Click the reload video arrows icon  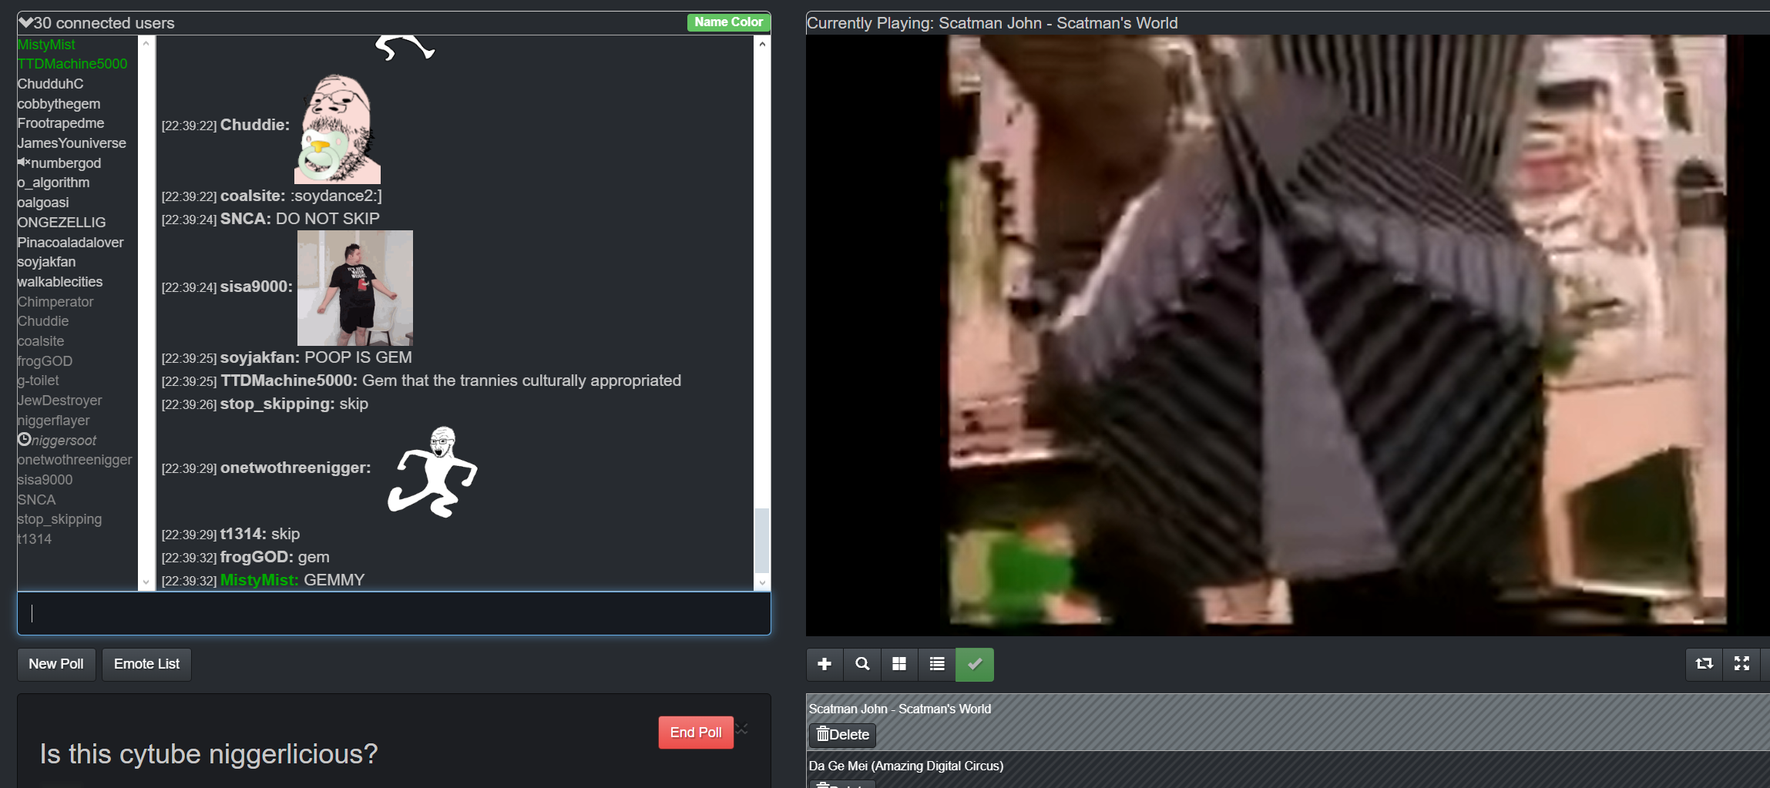click(1705, 664)
